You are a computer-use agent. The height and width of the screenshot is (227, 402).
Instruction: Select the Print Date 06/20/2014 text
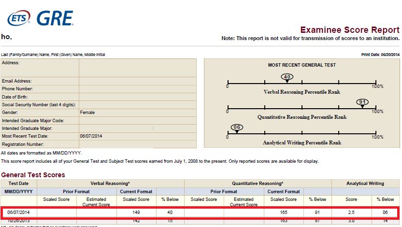(x=380, y=55)
